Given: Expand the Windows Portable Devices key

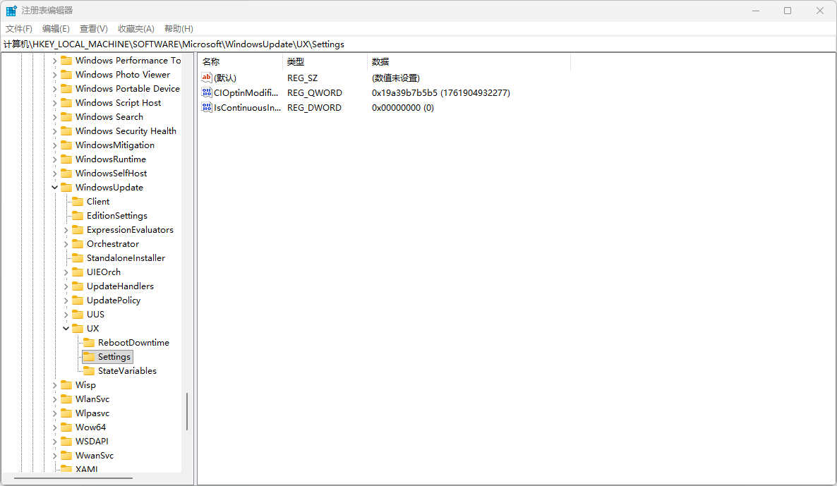Looking at the screenshot, I should [x=54, y=89].
